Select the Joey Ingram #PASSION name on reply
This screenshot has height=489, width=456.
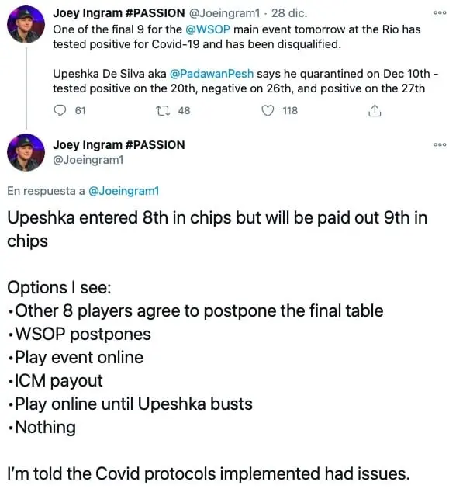point(119,144)
